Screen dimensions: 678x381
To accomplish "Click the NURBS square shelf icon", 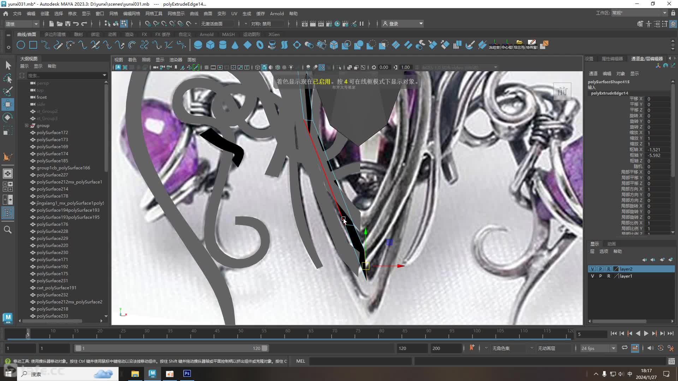I will click(33, 45).
